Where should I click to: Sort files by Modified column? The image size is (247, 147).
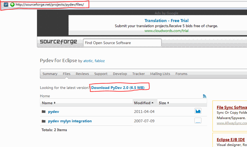(144, 103)
